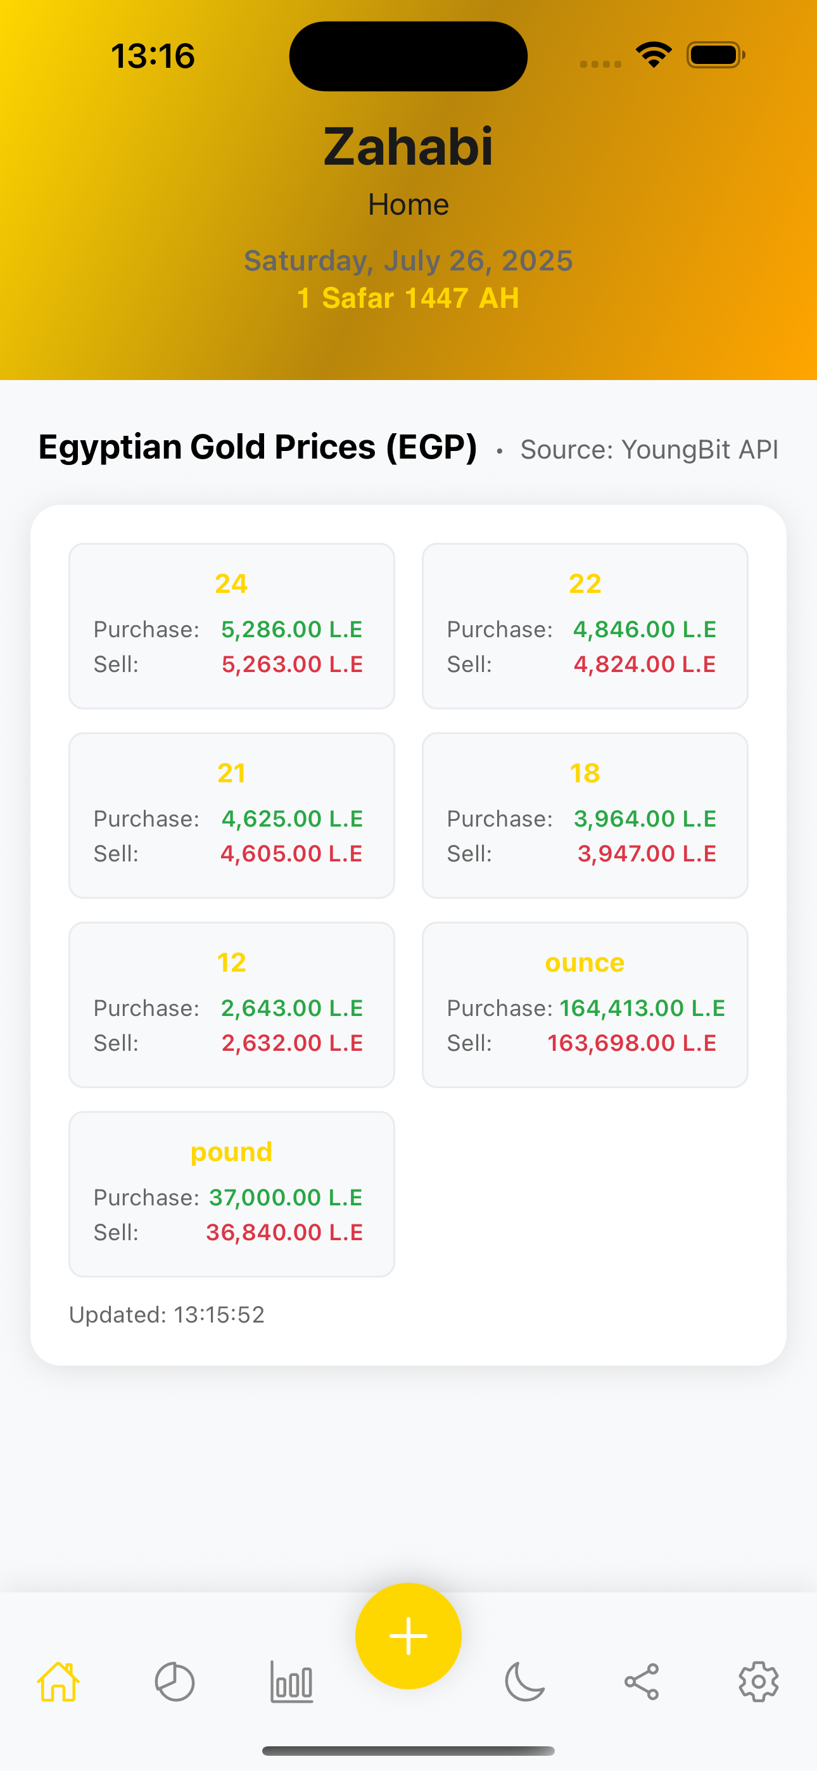Viewport: 817px width, 1771px height.
Task: Tap the Source: YoungBit API label
Action: click(x=649, y=450)
